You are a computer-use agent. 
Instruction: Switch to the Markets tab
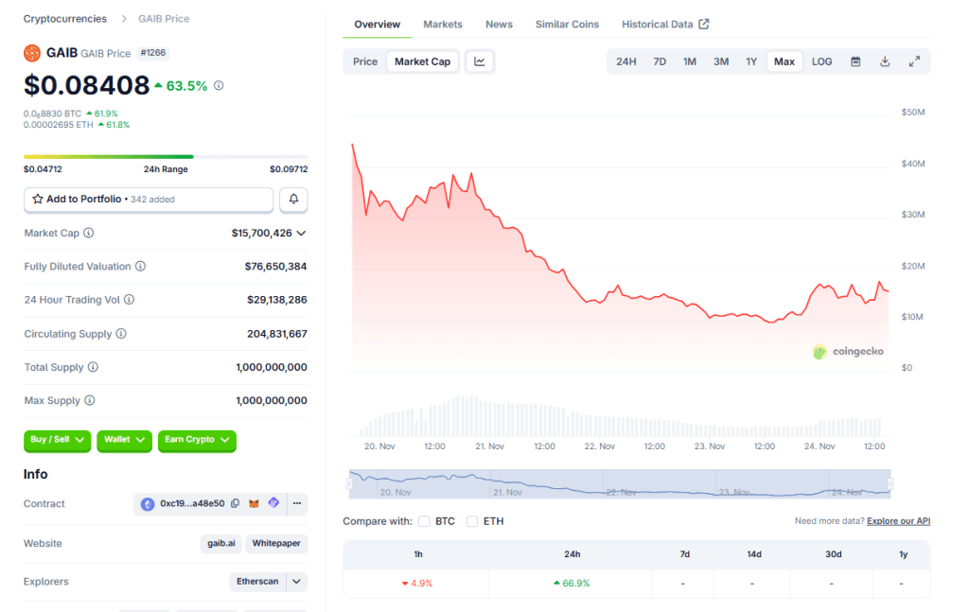click(443, 25)
